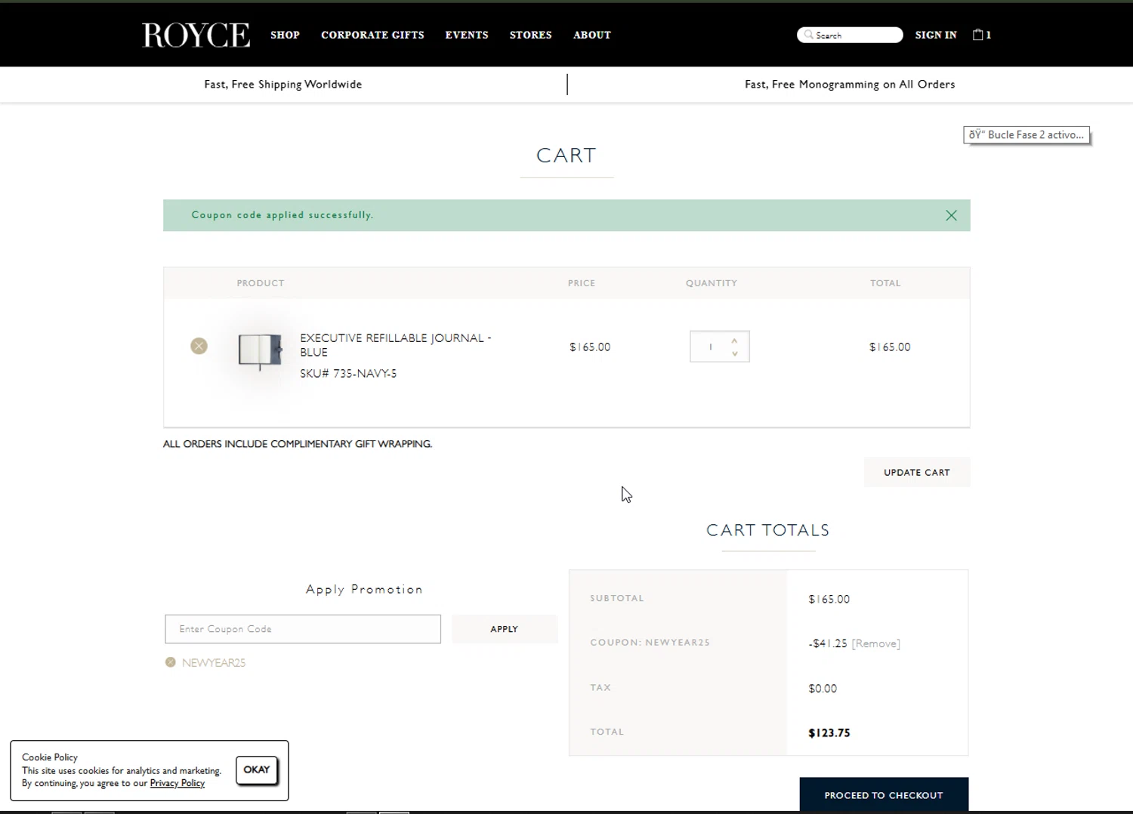
Task: Click 'Fast, Free Monogramming on All Orders' text
Action: pyautogui.click(x=850, y=85)
